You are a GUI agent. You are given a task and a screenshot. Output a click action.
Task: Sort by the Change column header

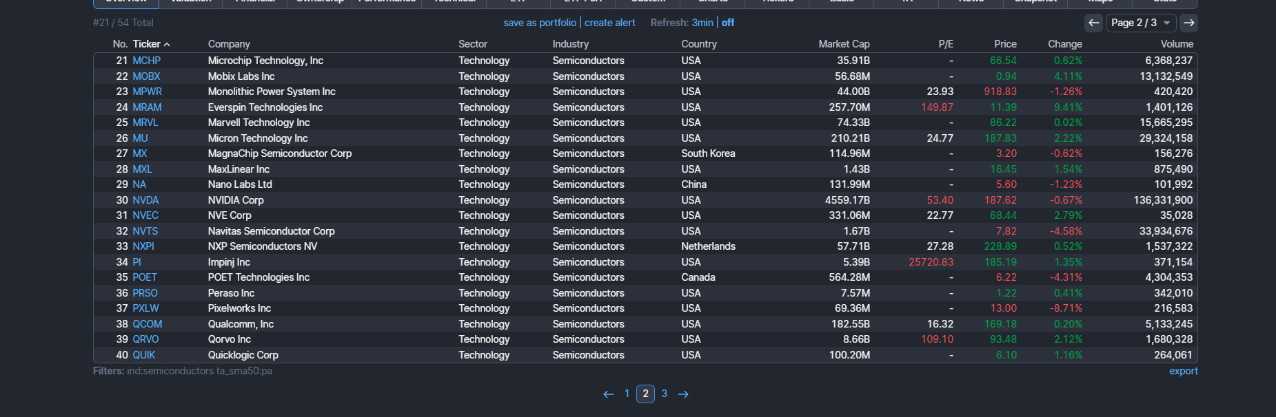[x=1065, y=44]
